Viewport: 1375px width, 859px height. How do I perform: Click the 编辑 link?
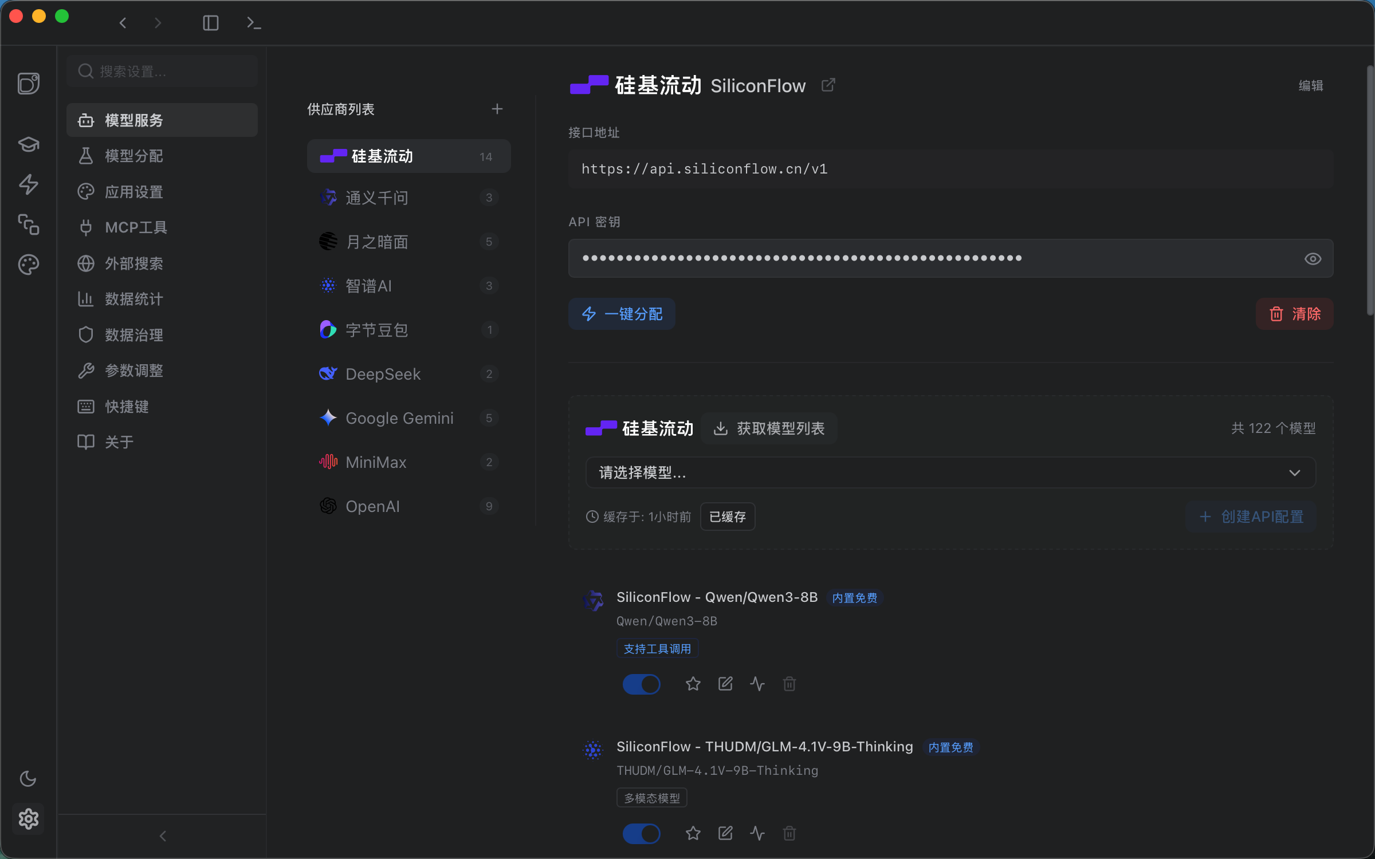coord(1311,86)
